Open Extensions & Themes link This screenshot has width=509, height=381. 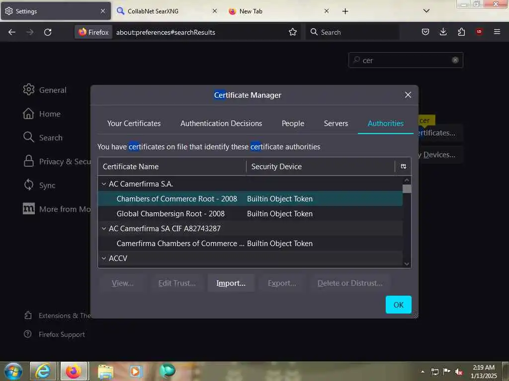(58, 316)
